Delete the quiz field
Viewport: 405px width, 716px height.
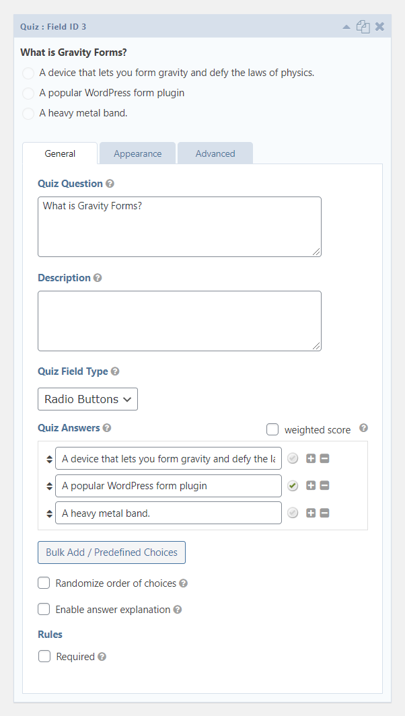click(x=379, y=26)
